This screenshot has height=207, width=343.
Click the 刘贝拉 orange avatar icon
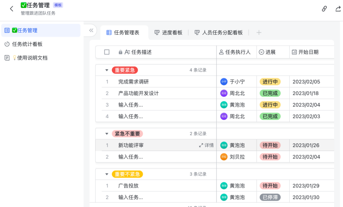tap(224, 157)
